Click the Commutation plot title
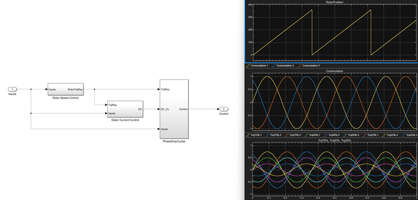 (334, 71)
